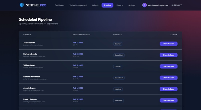This screenshot has width=201, height=110.
Task: Click the Meeting purpose tag
Action: [x=118, y=89]
